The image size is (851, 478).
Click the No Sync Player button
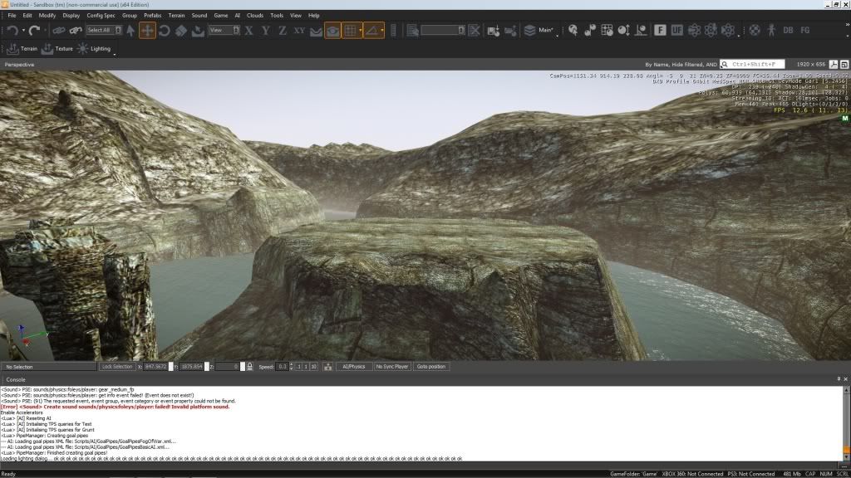click(x=392, y=367)
